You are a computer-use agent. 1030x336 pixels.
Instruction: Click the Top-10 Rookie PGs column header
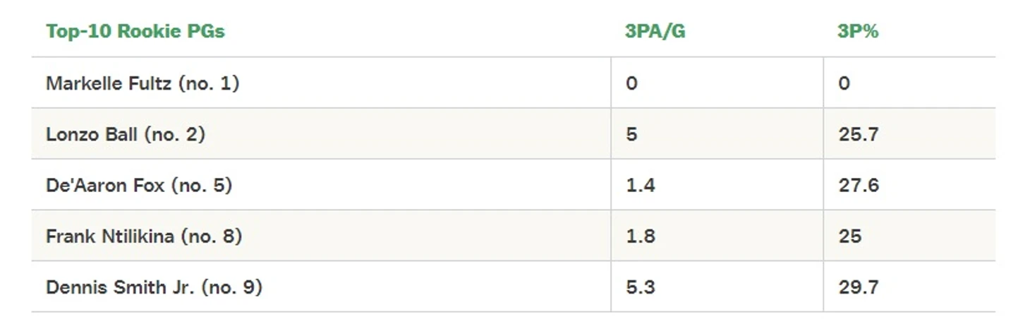coord(135,31)
